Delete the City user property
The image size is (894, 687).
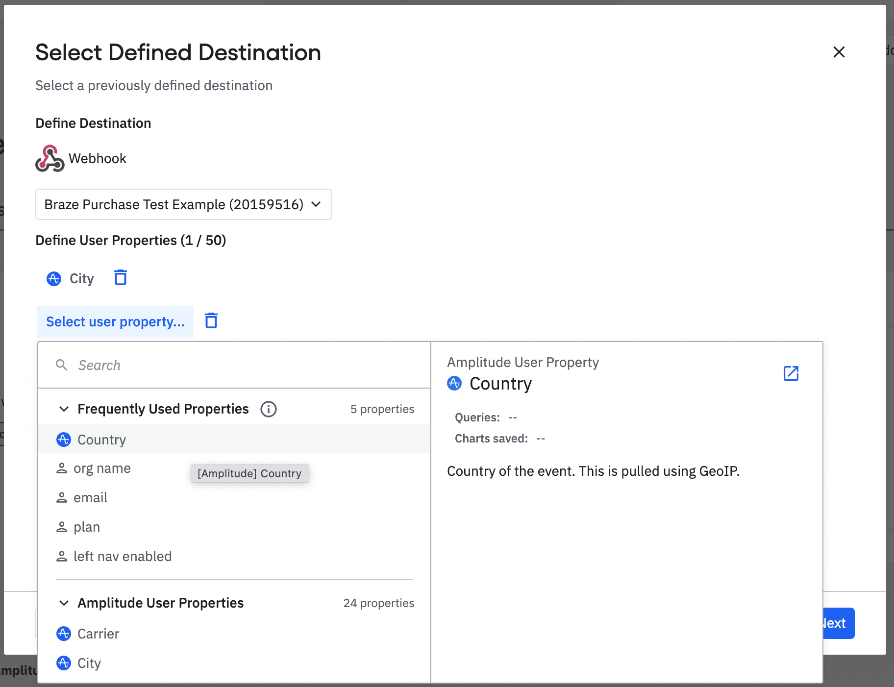(121, 278)
